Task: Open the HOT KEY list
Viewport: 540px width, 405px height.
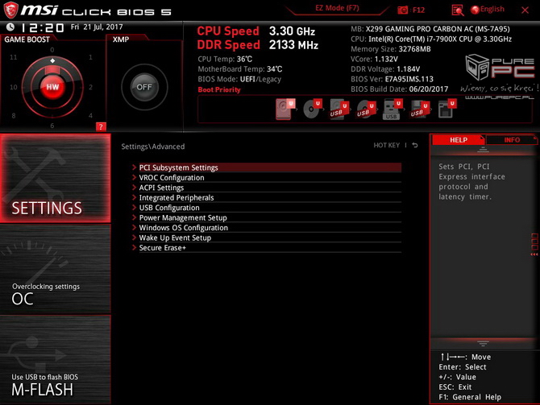Action: 386,145
